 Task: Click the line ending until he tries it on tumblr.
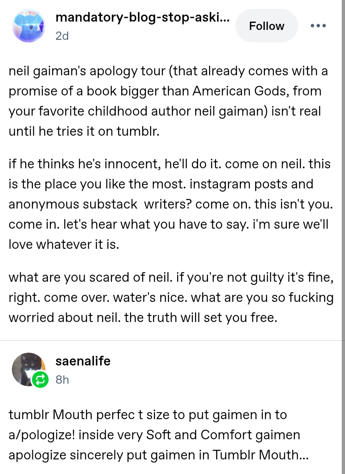tap(84, 131)
